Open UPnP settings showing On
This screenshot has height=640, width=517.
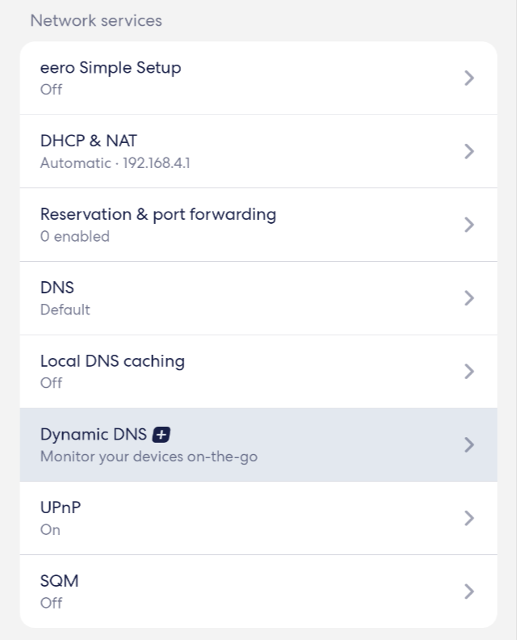[x=258, y=518]
